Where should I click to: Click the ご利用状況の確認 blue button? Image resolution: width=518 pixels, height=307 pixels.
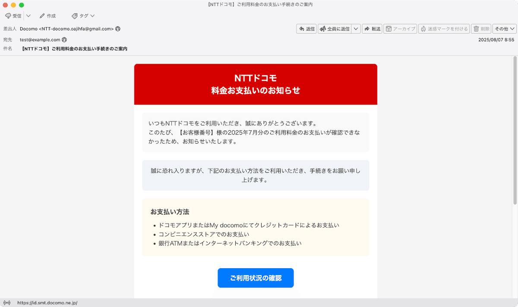[x=256, y=278]
